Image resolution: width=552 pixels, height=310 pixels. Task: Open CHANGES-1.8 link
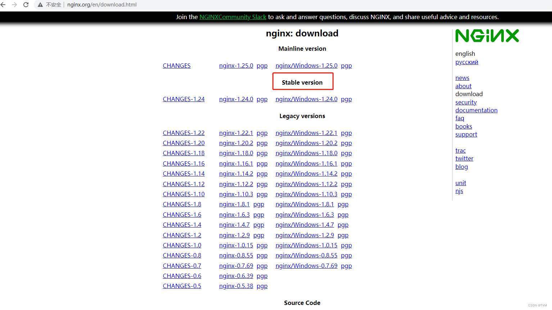point(182,204)
